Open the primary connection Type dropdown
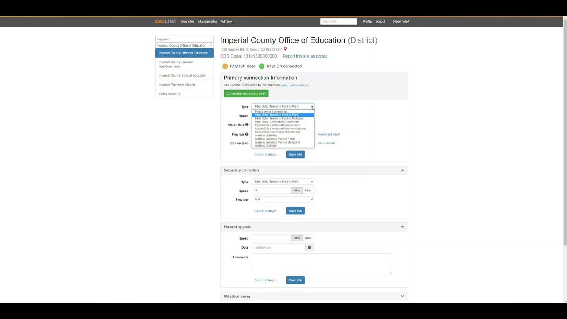The height and width of the screenshot is (319, 567). 283,106
